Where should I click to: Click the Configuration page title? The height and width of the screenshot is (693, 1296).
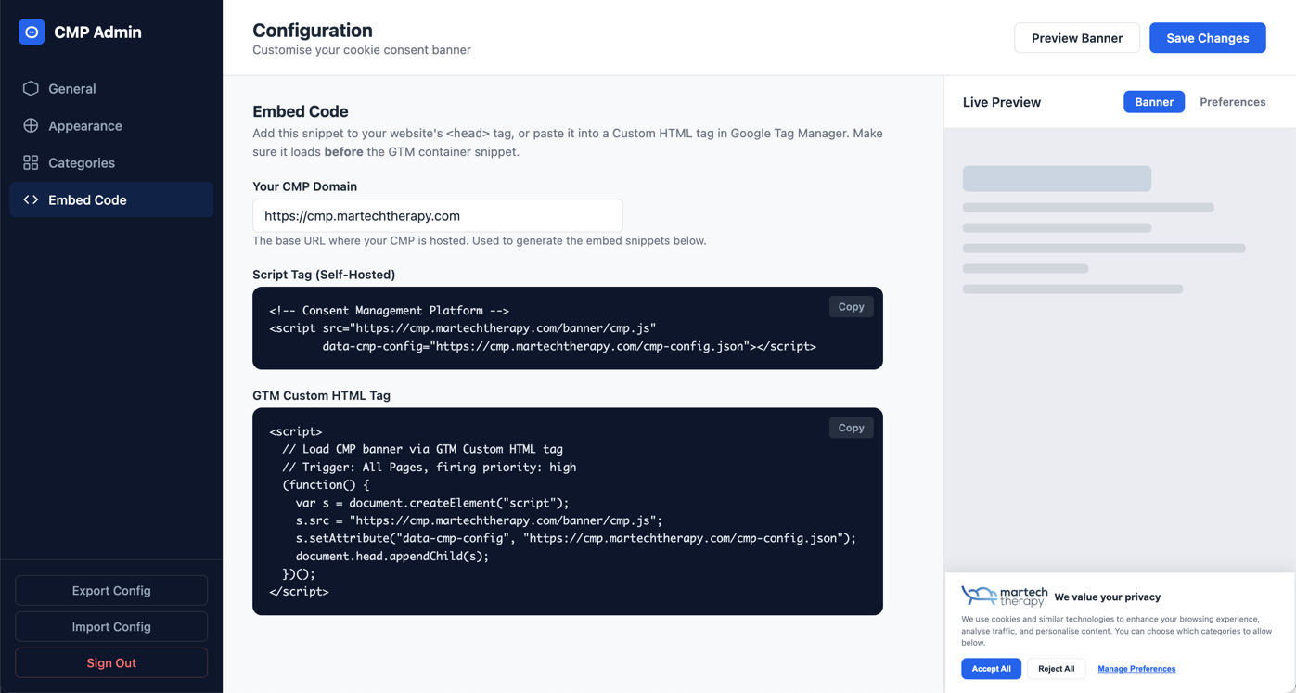click(x=313, y=31)
